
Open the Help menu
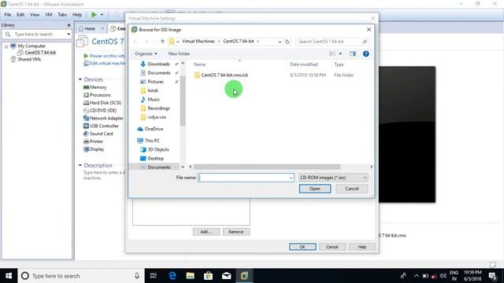point(77,15)
